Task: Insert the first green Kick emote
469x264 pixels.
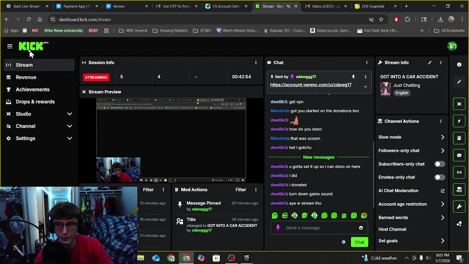Action: [x=275, y=216]
